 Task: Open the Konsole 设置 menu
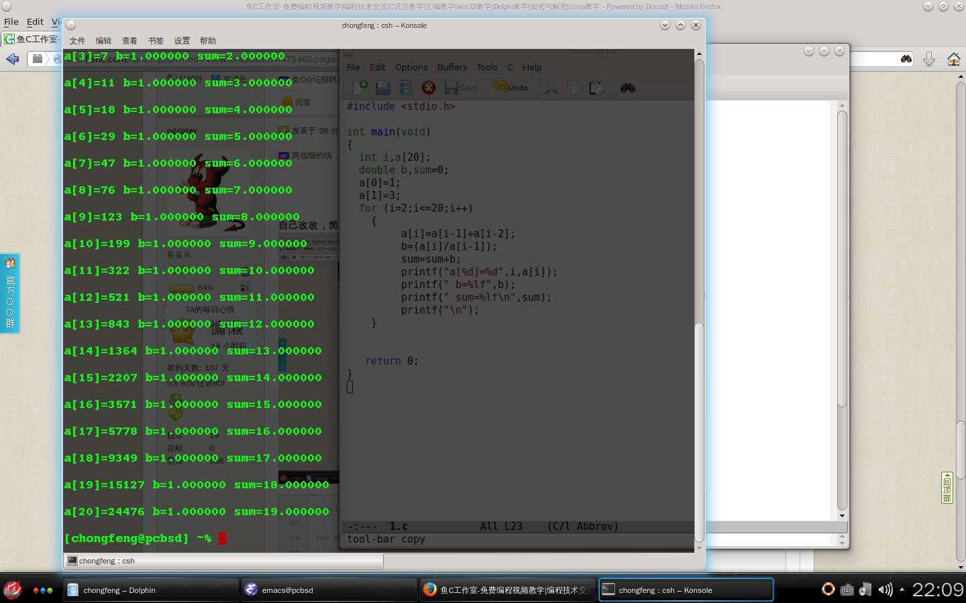click(182, 41)
